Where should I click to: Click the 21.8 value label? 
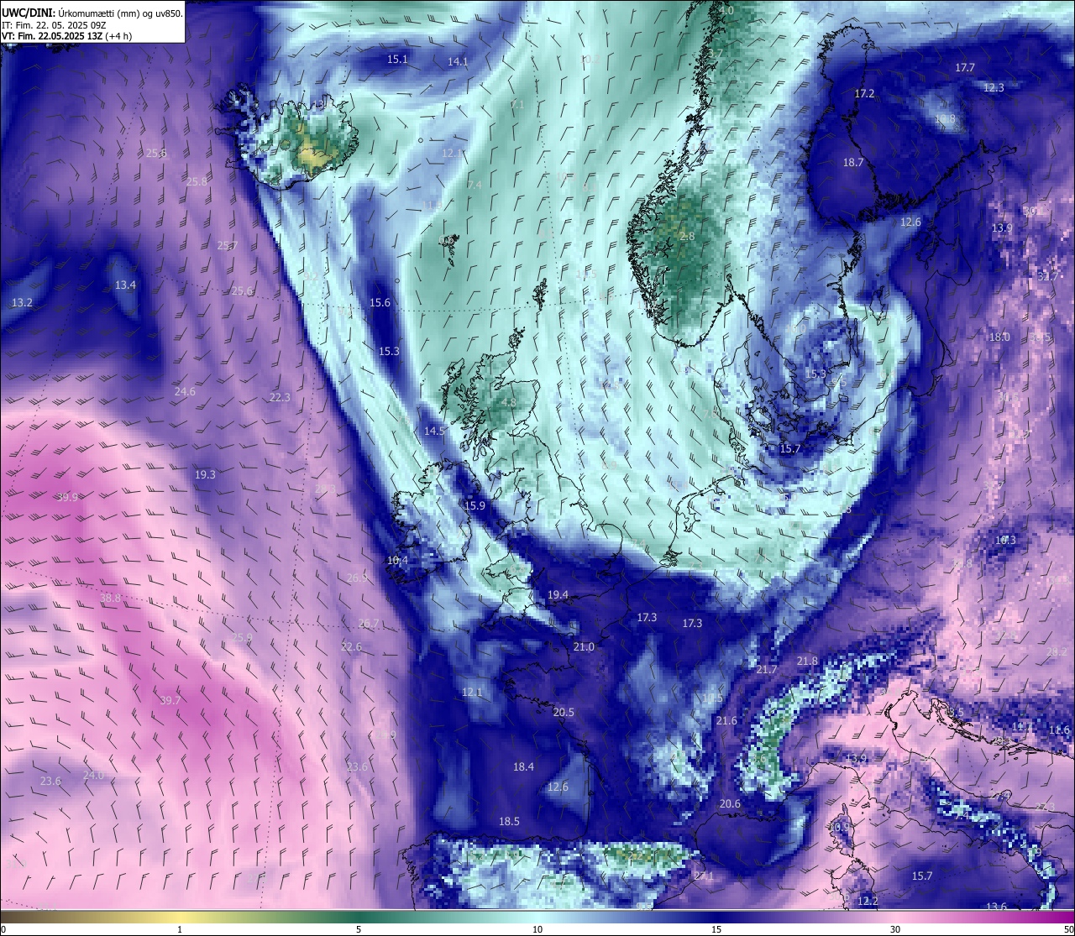point(807,661)
